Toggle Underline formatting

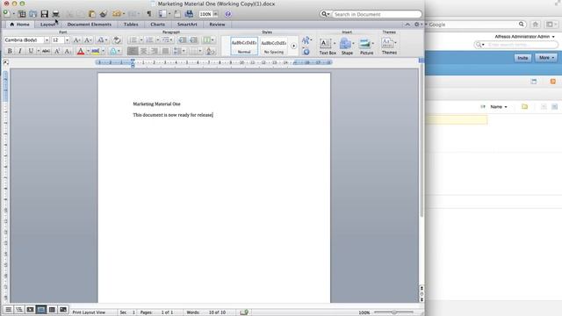31,51
